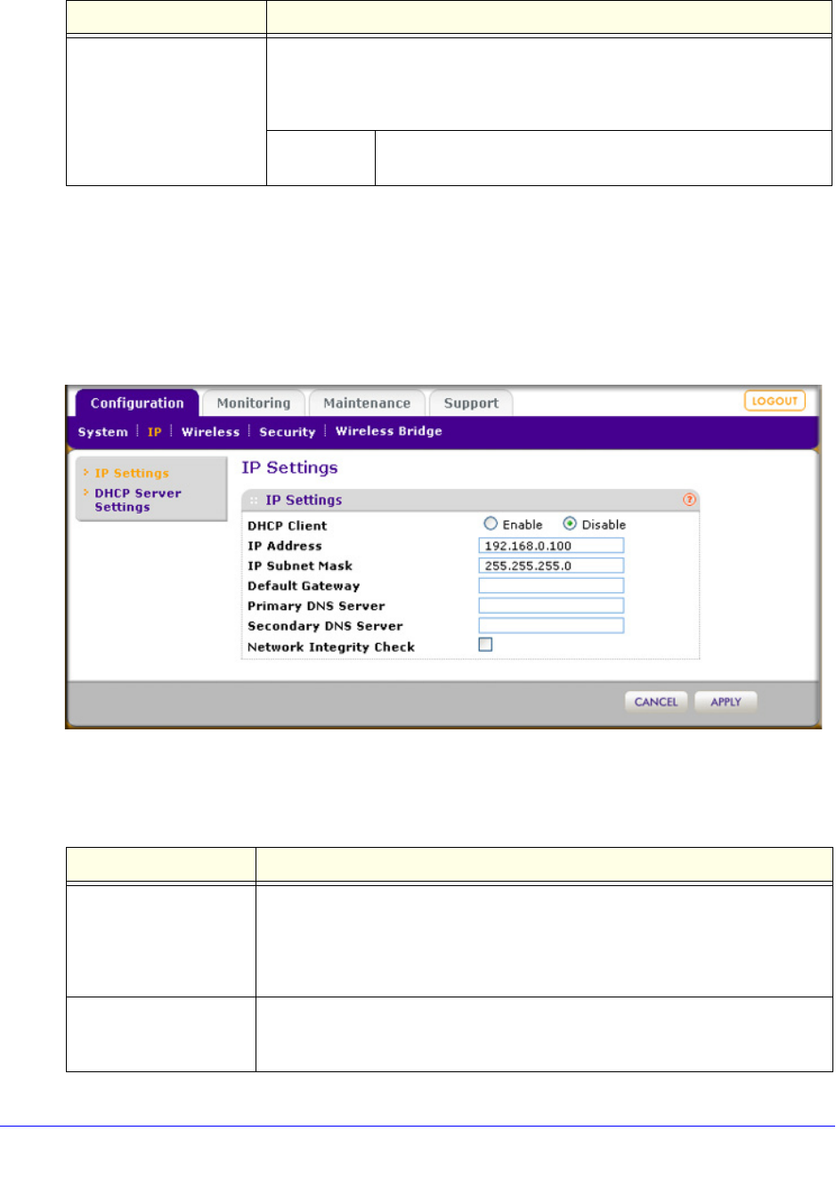This screenshot has width=836, height=1188.
Task: Click the IP Subnet Mask field
Action: [551, 566]
